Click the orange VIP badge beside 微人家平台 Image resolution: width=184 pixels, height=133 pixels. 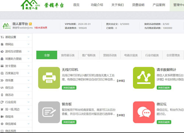30,24
